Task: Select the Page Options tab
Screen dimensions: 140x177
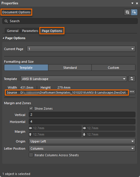Action: 52,31
